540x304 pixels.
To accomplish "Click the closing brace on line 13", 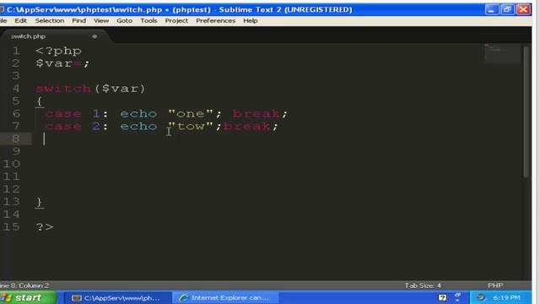I will coord(40,202).
